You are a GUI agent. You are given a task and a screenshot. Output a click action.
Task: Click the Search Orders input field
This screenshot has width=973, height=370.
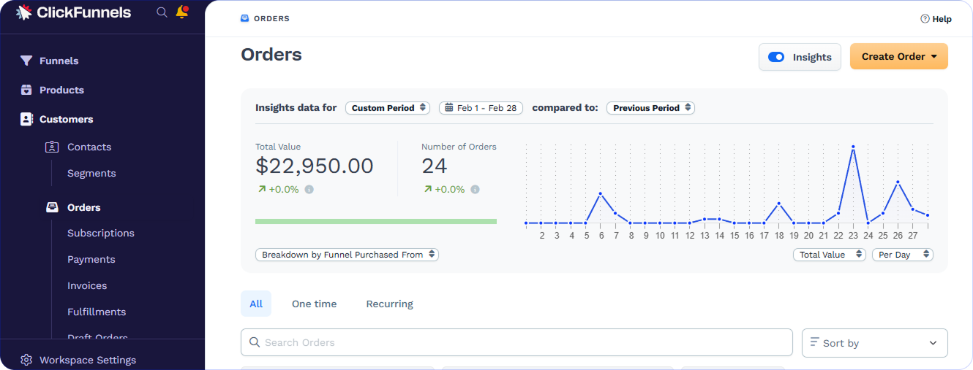[x=516, y=342]
